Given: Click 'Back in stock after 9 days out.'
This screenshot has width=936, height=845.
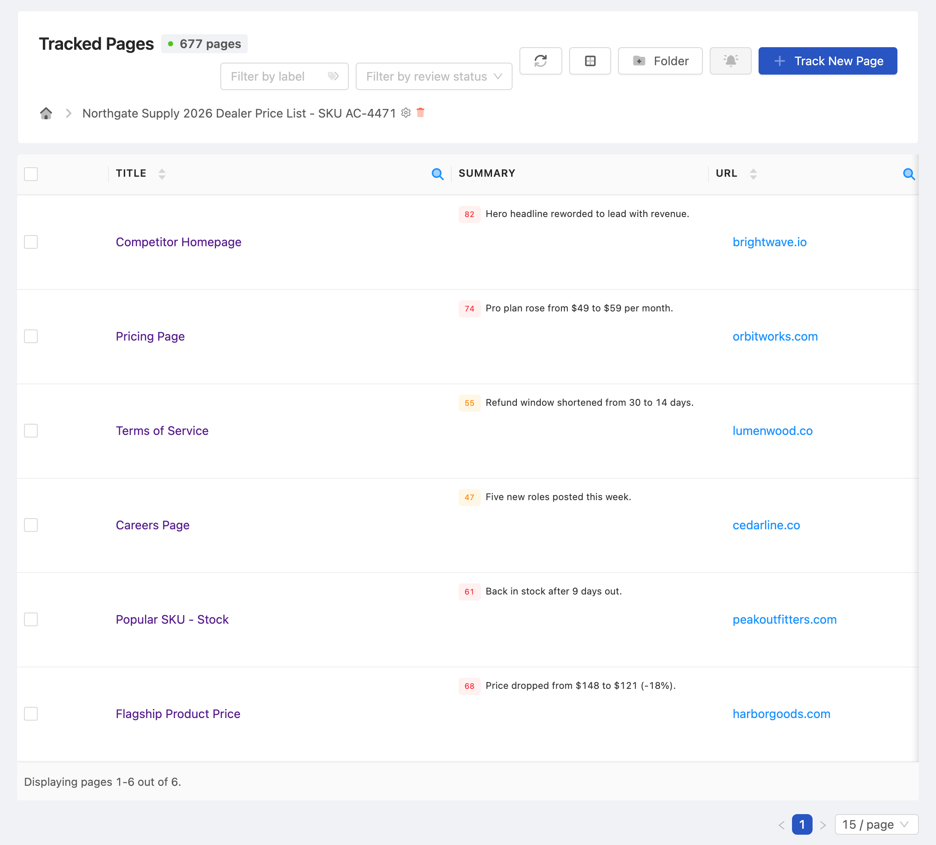Looking at the screenshot, I should [553, 591].
